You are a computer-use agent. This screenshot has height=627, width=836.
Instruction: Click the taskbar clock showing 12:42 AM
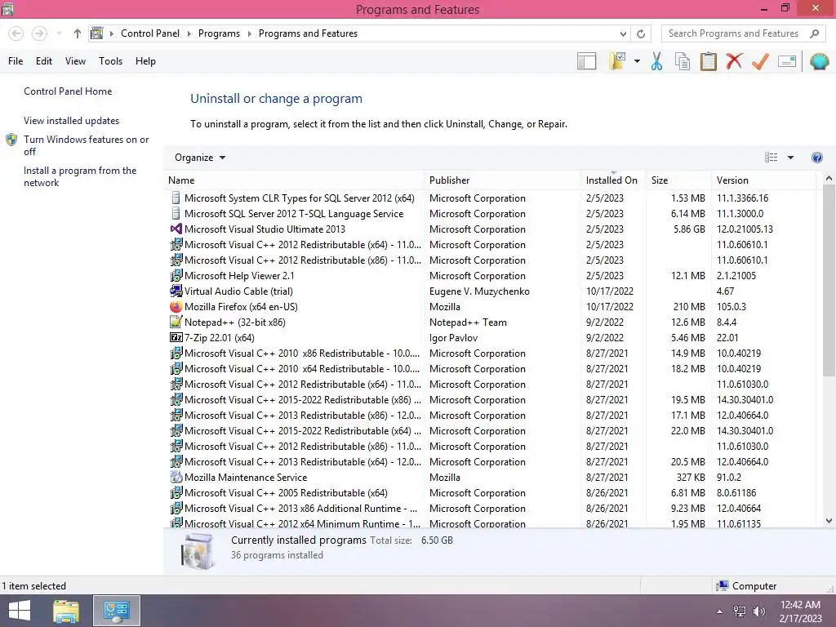pos(800,611)
